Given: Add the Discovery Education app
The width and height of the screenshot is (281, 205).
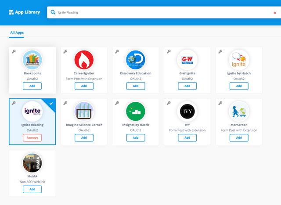Looking at the screenshot, I should pos(136,86).
